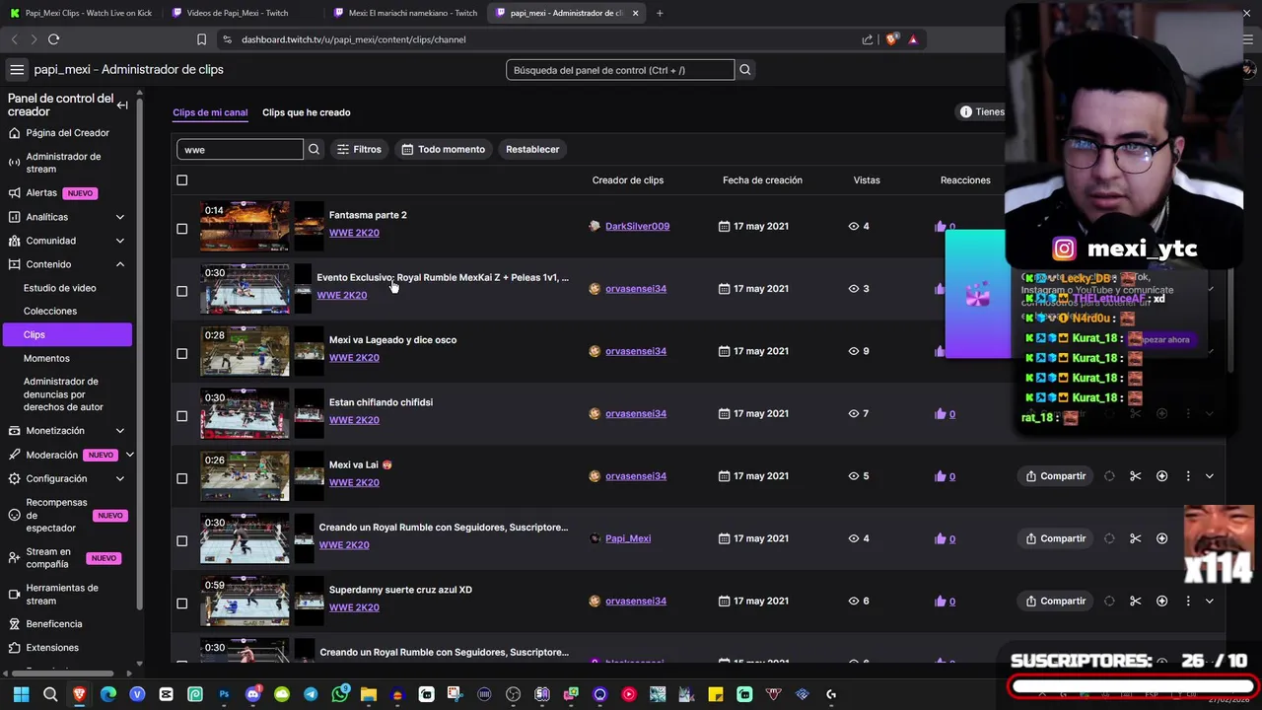Select the Mexi va Lageado clip checkbox
The height and width of the screenshot is (710, 1262).
pyautogui.click(x=181, y=353)
